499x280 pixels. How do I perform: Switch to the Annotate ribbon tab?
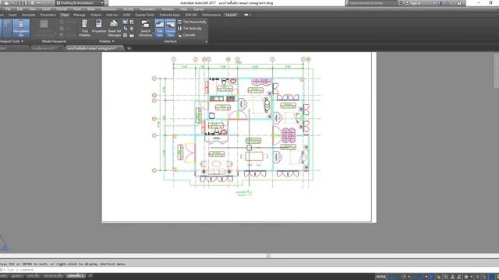pos(29,15)
